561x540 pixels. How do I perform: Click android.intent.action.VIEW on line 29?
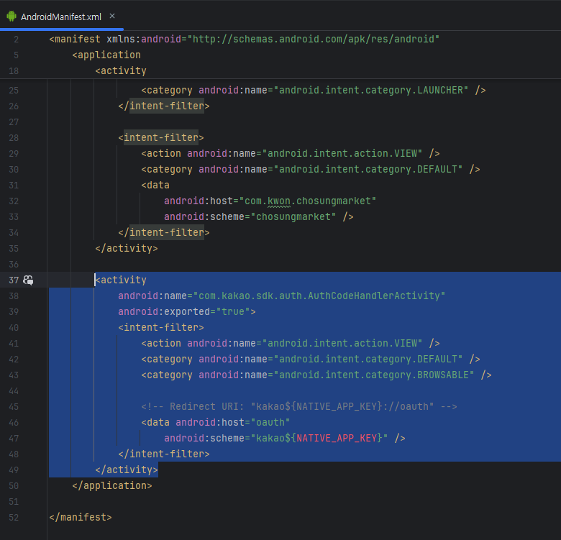pyautogui.click(x=342, y=153)
